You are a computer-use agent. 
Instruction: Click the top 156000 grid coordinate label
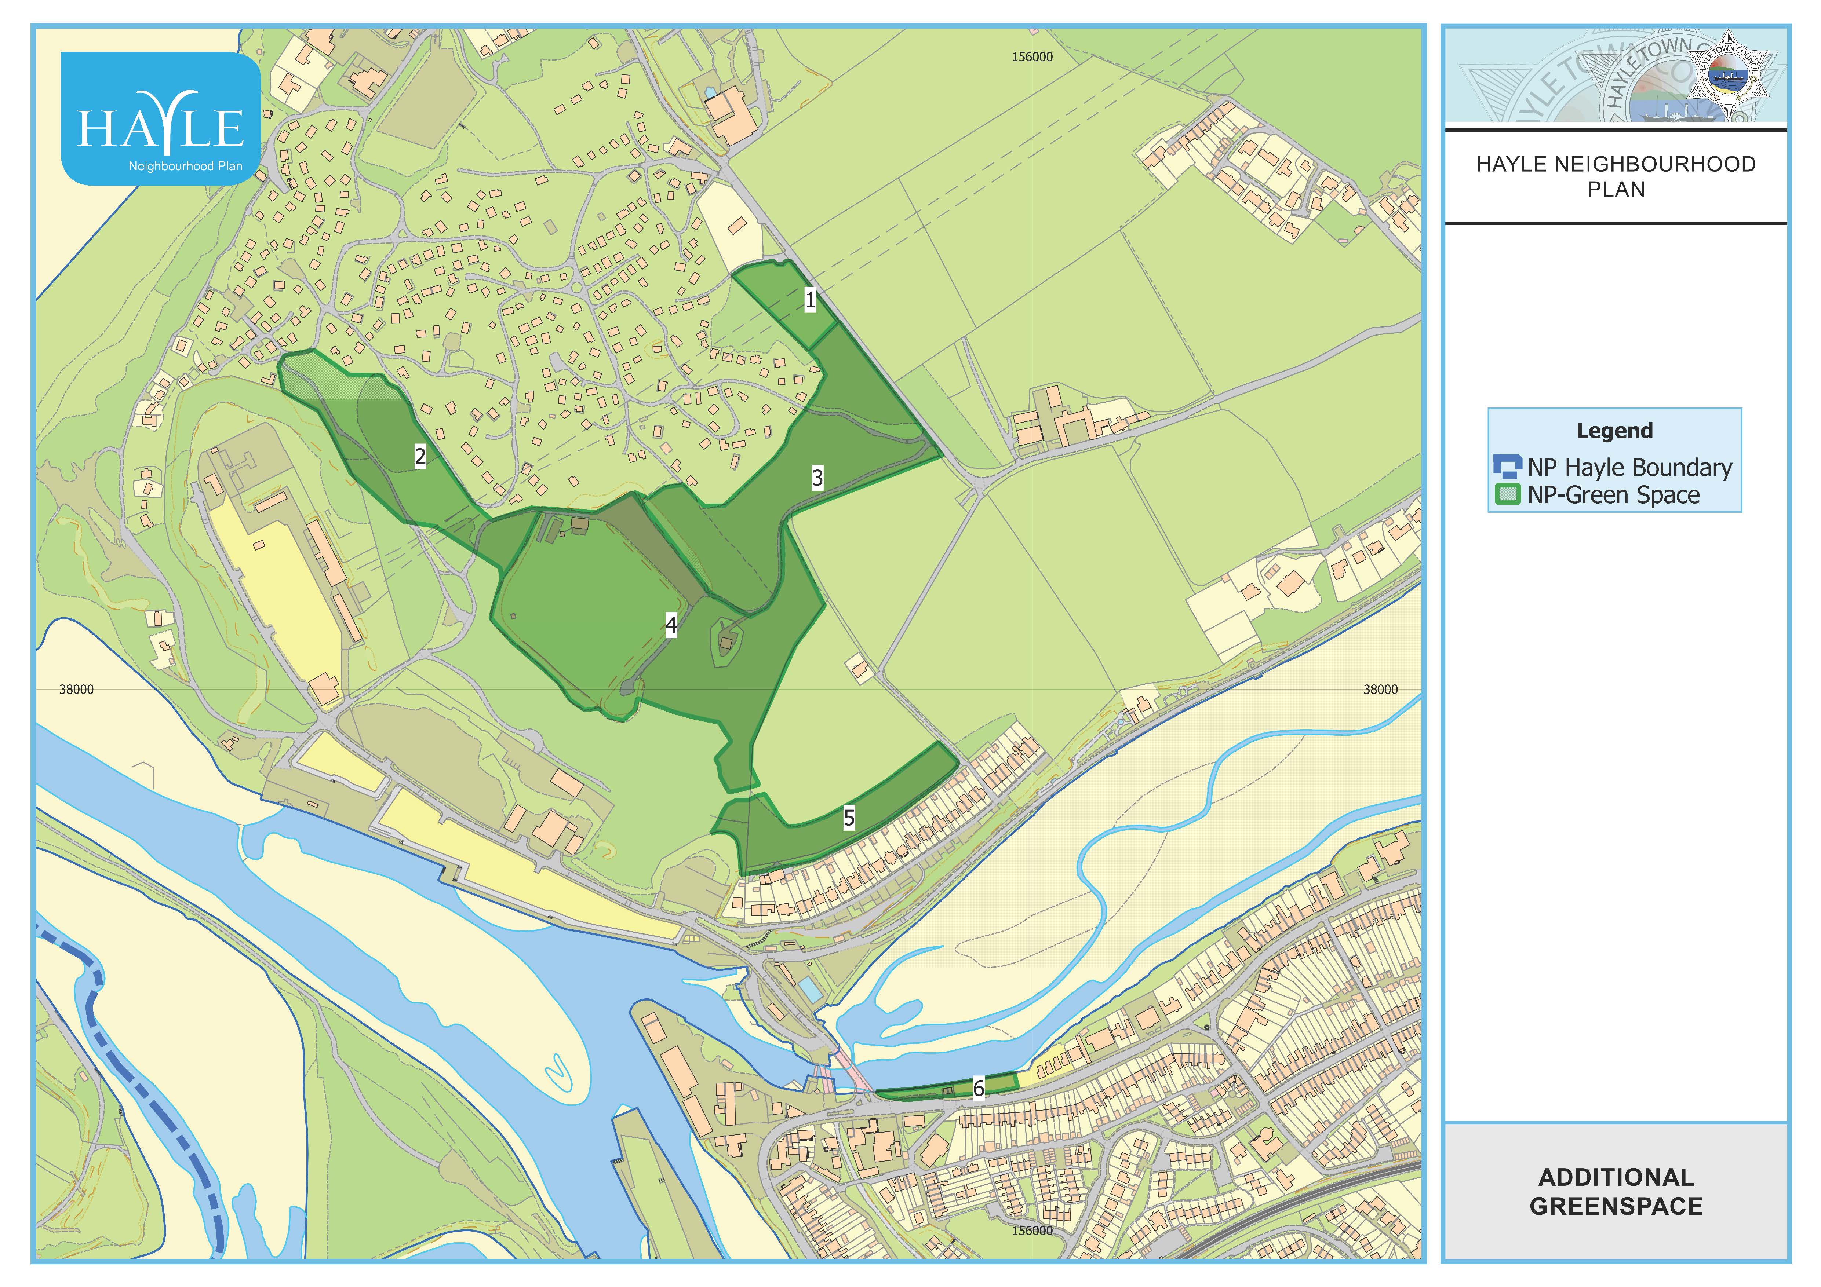pos(1032,57)
